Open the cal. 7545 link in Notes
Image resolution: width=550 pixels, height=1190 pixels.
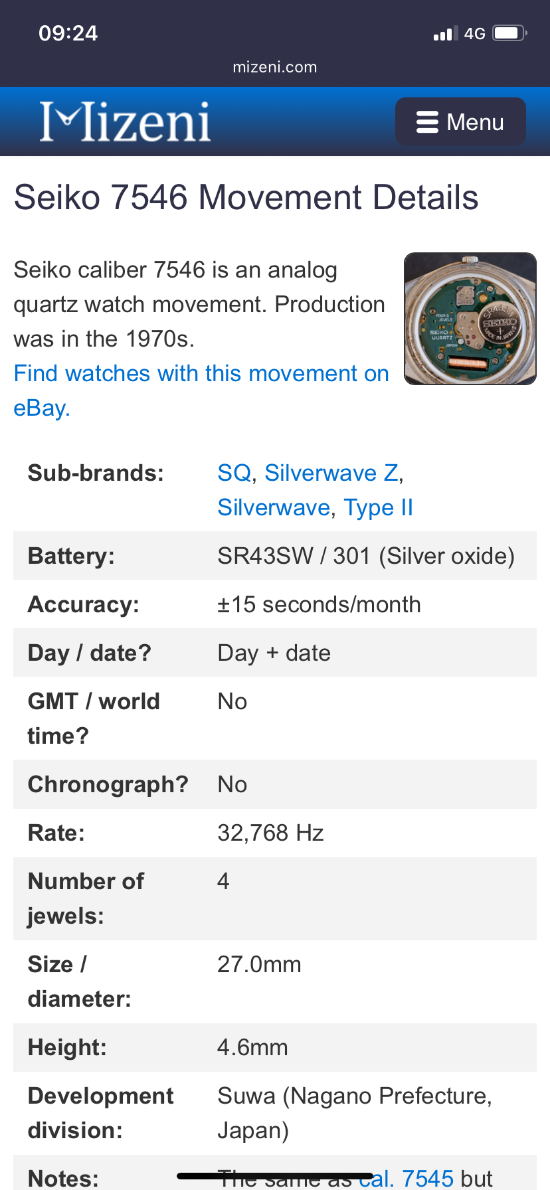pos(406,1178)
